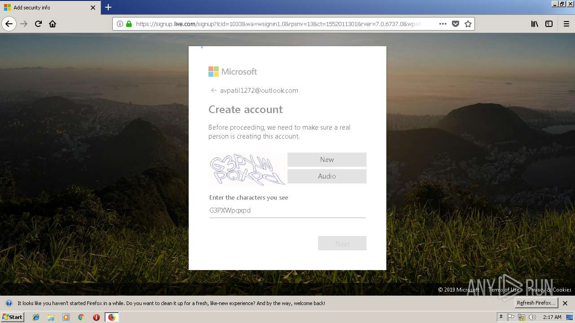Launch Opera browser from taskbar
575x323 pixels.
click(x=96, y=317)
